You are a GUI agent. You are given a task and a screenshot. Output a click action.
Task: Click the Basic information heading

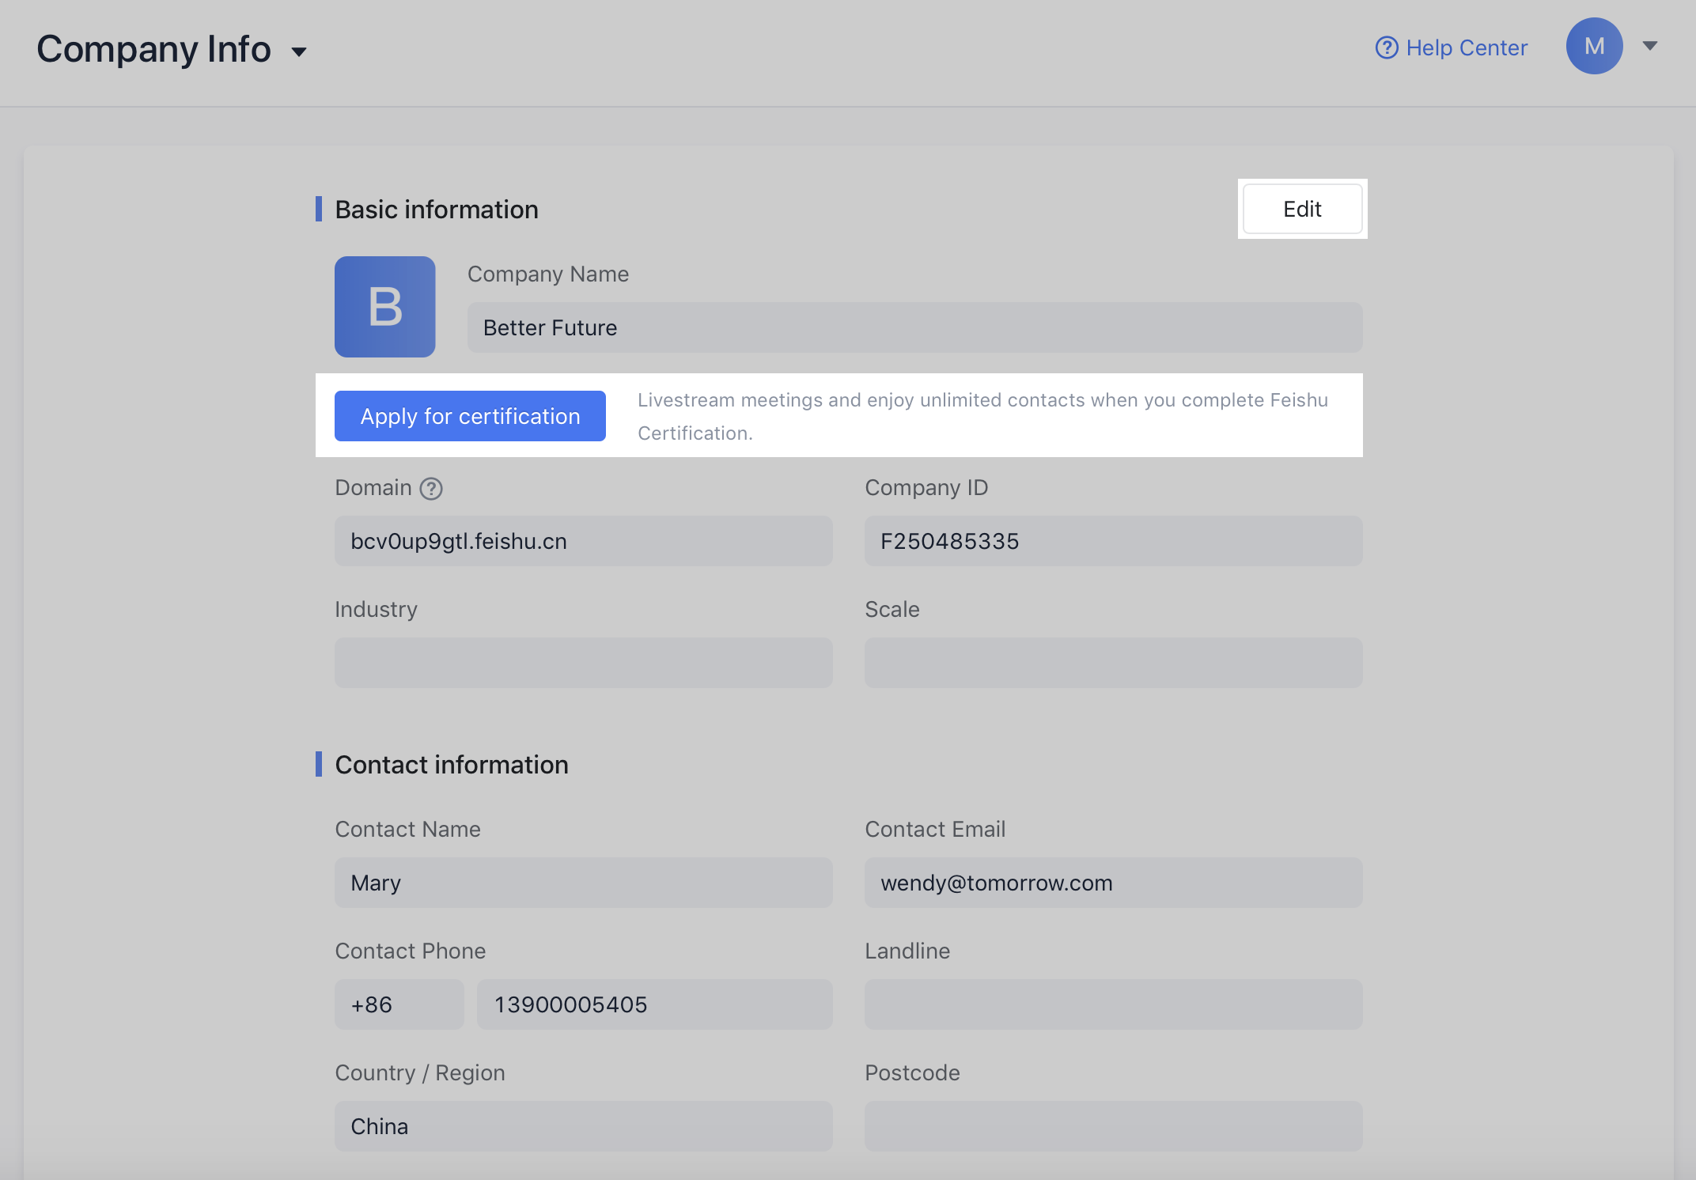[437, 210]
